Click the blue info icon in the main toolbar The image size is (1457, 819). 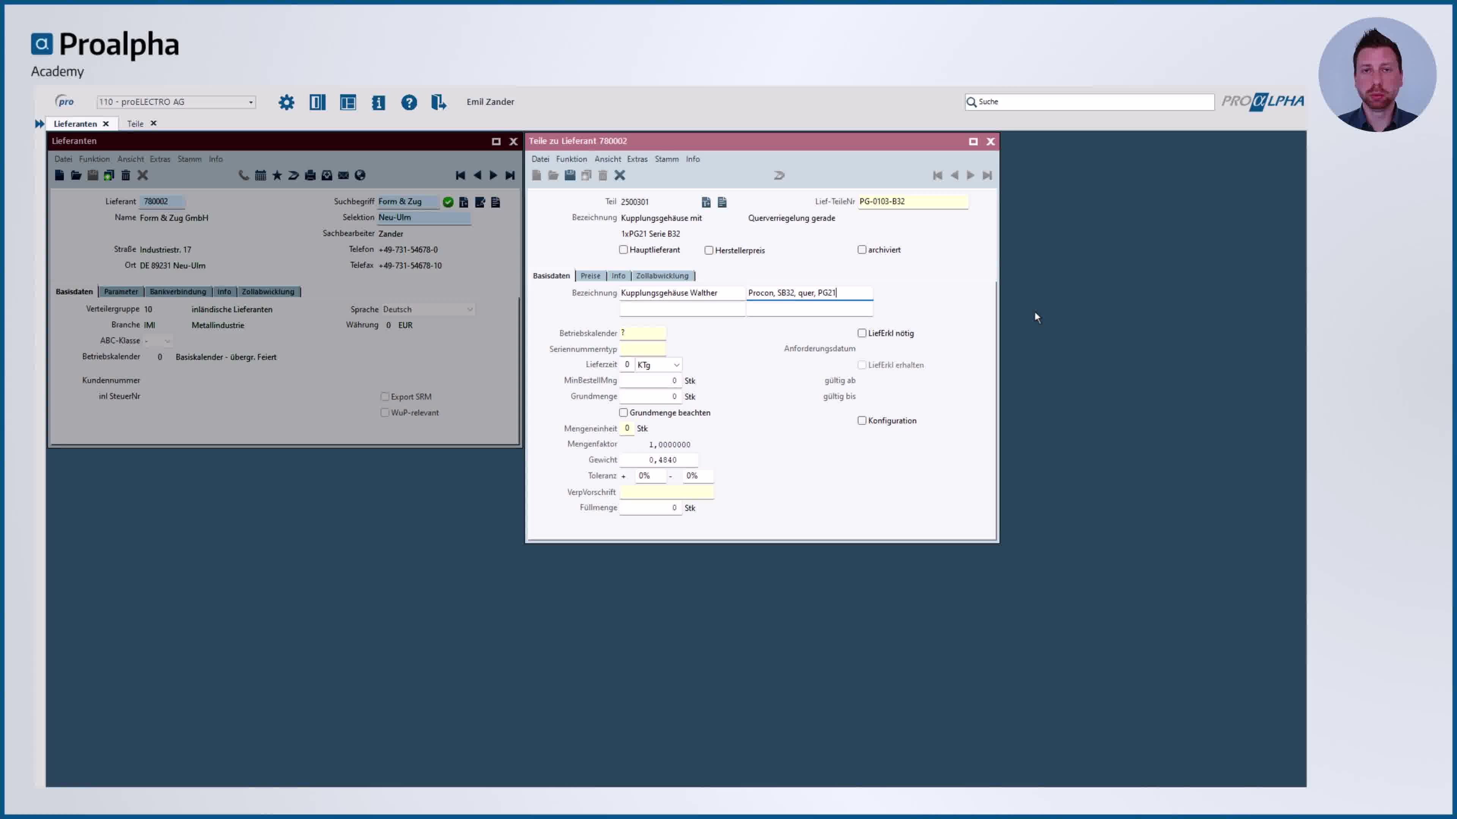click(378, 102)
